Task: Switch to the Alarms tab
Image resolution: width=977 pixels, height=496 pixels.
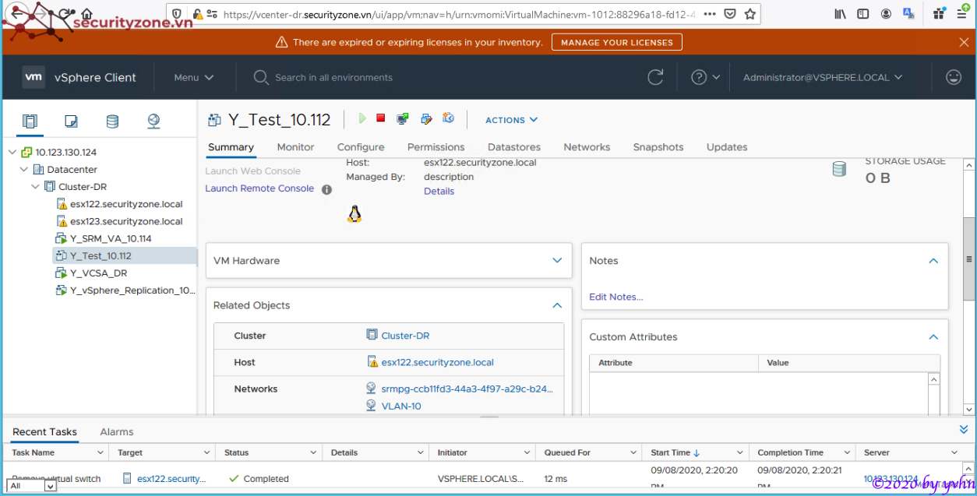Action: 117,432
